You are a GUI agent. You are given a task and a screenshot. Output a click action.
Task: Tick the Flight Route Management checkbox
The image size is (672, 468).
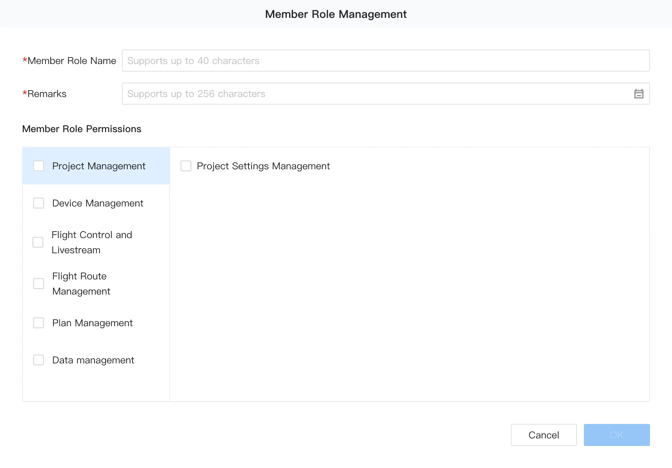pos(39,284)
